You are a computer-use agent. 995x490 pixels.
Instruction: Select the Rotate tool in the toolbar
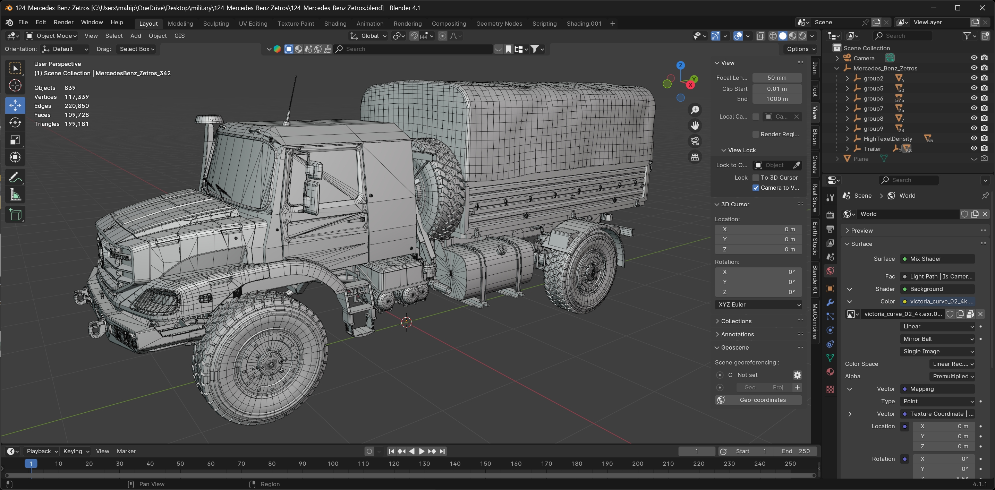tap(15, 123)
